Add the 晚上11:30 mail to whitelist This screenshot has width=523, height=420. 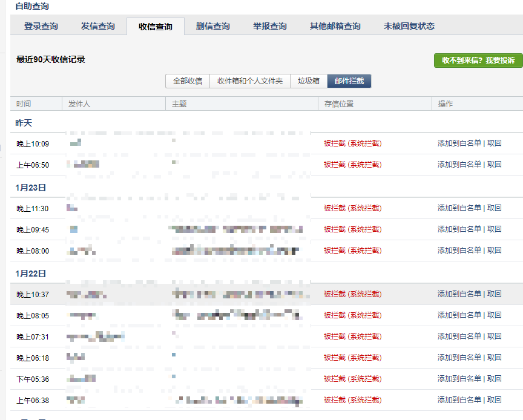tap(459, 208)
